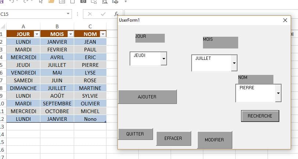Click the Select All corner triangle
The image size is (298, 159).
pyautogui.click(x=3, y=26)
